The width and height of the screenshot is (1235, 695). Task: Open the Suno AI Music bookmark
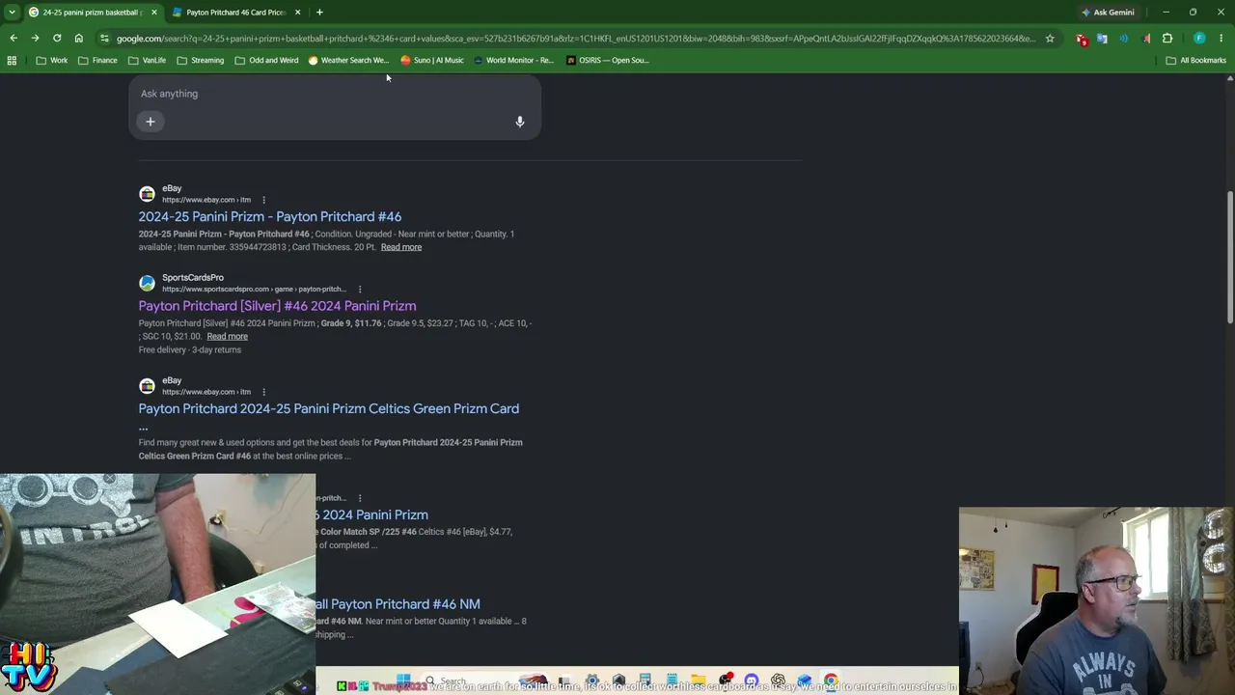[432, 60]
